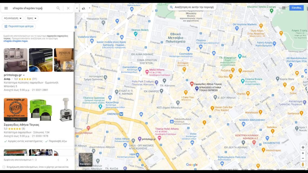Zoom in with plus button
The width and height of the screenshot is (308, 173).
pyautogui.click(x=303, y=153)
